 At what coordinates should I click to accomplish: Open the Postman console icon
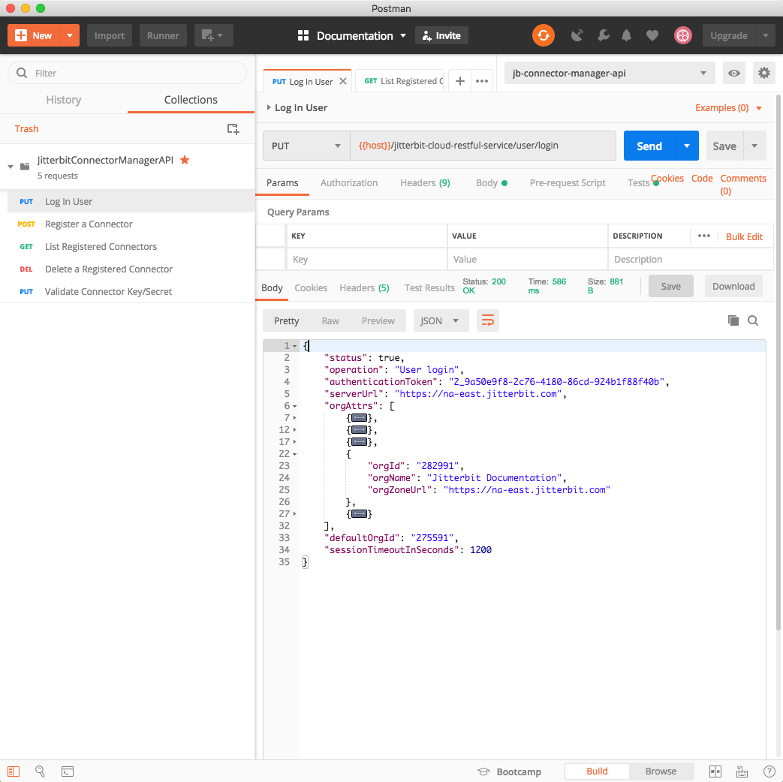(67, 771)
